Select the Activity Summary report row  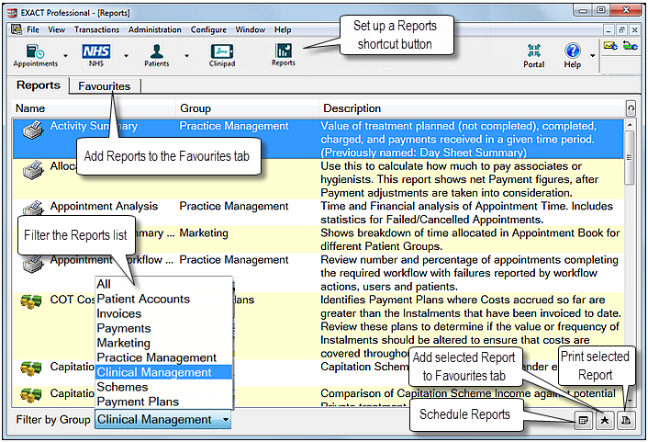pyautogui.click(x=318, y=139)
